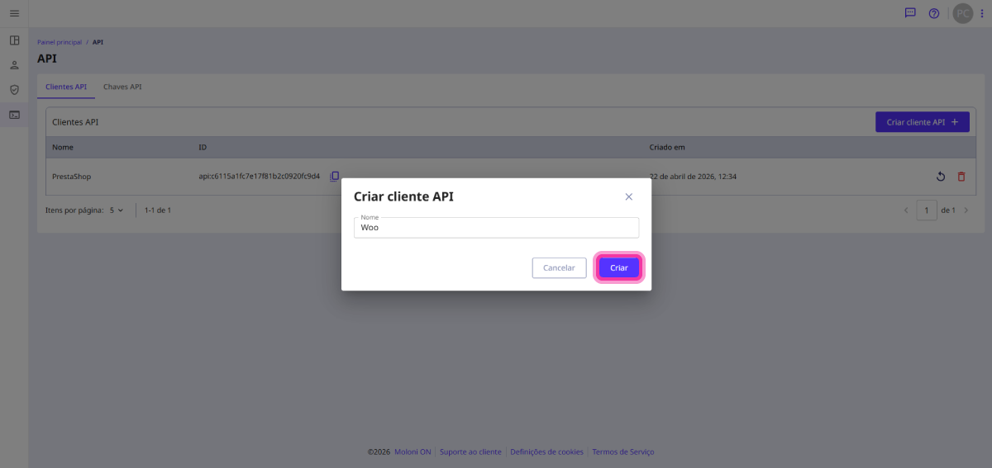Focus the Nome input field
The image size is (992, 468).
click(496, 228)
